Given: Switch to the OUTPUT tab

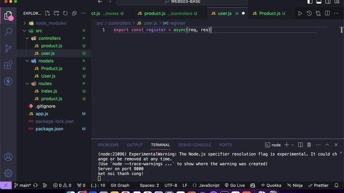Looking at the screenshot, I should [x=135, y=145].
